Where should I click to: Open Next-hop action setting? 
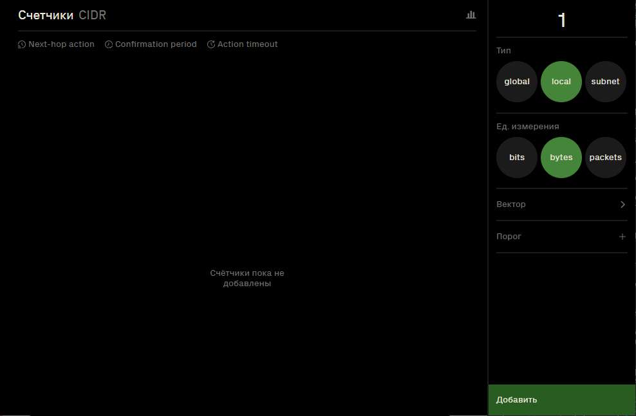[56, 44]
